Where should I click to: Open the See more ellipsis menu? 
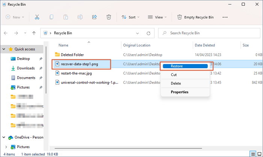(225, 17)
